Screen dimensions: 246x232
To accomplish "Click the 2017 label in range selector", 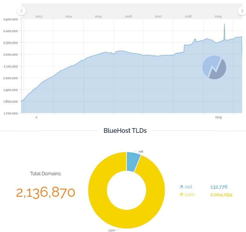I will pyautogui.click(x=158, y=16).
